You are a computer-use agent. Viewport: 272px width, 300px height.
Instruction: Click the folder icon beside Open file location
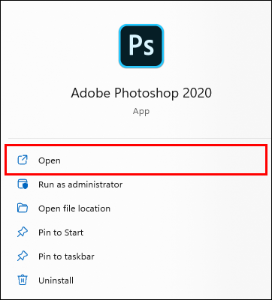(x=23, y=208)
